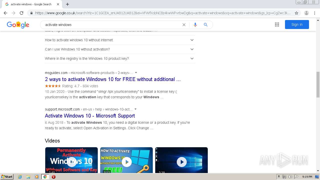Open the Chrome profile avatar
The image size is (320, 180).
(306, 13)
